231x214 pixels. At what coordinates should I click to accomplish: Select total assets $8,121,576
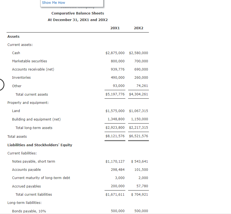115,136
